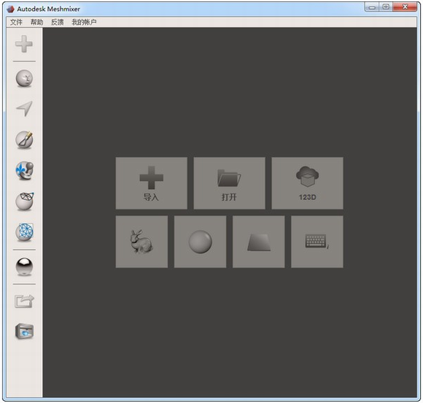Open the 文件 menu
The image size is (423, 403).
tap(16, 22)
